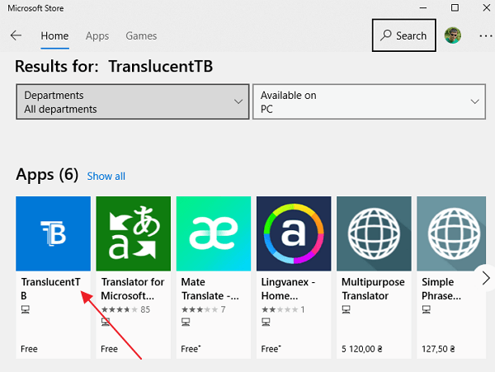
Task: Open the three-dot more options menu
Action: (x=483, y=35)
